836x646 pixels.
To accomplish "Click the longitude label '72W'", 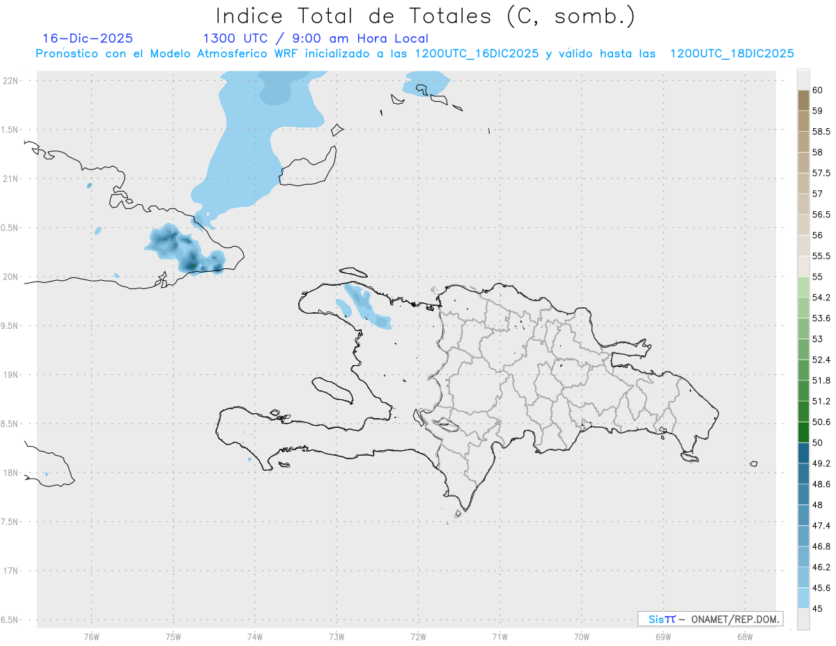I will click(418, 637).
